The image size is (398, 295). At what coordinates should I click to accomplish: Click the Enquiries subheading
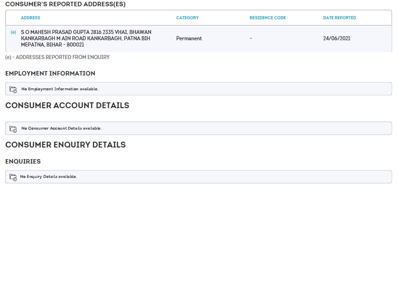click(x=23, y=161)
